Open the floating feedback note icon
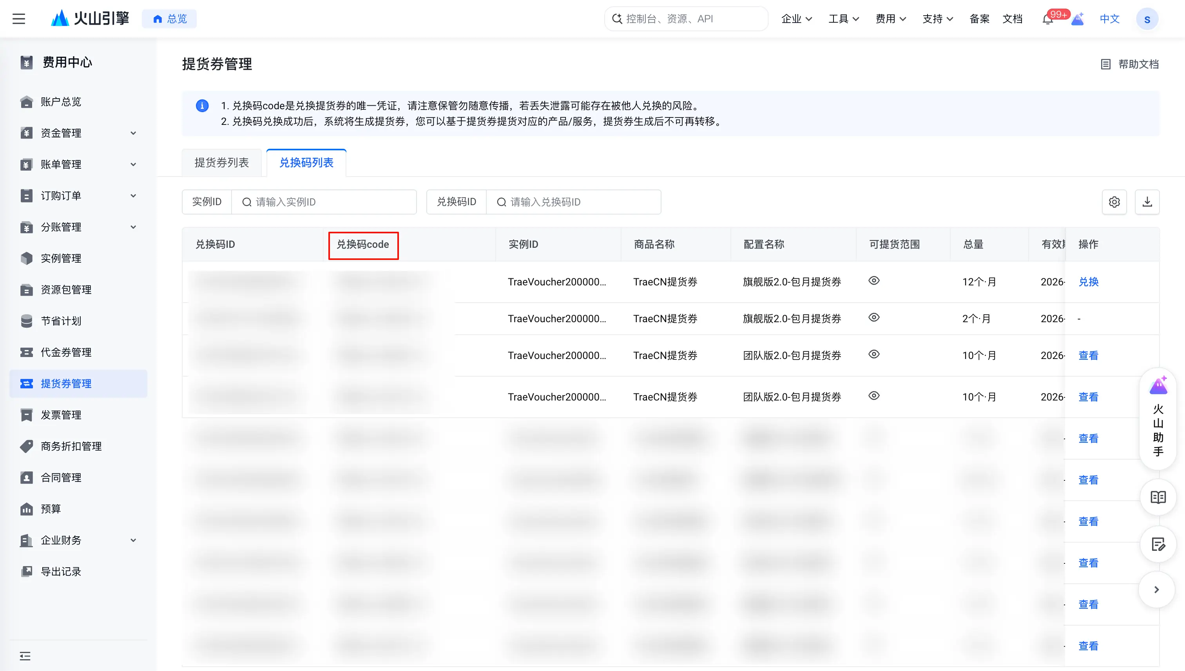1185x671 pixels. 1158,544
